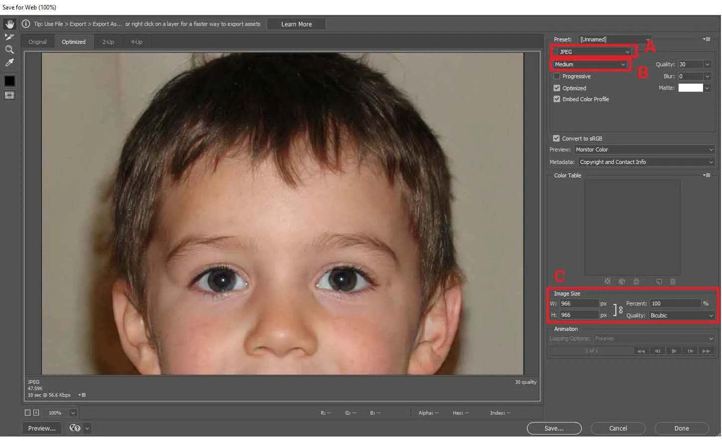
Task: Expand the Preview Monitor Color dropdown
Action: (x=645, y=149)
